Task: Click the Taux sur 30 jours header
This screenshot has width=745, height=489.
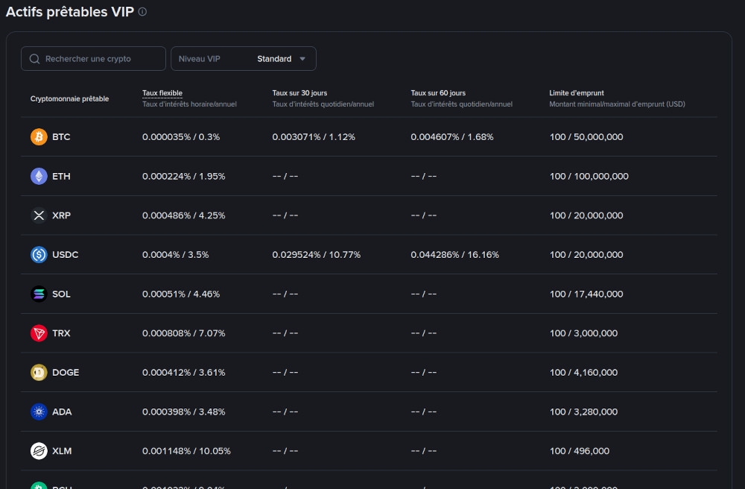Action: coord(299,93)
